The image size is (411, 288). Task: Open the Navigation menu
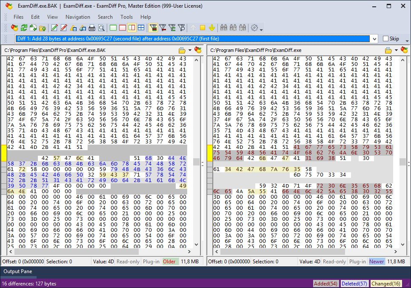coord(78,17)
